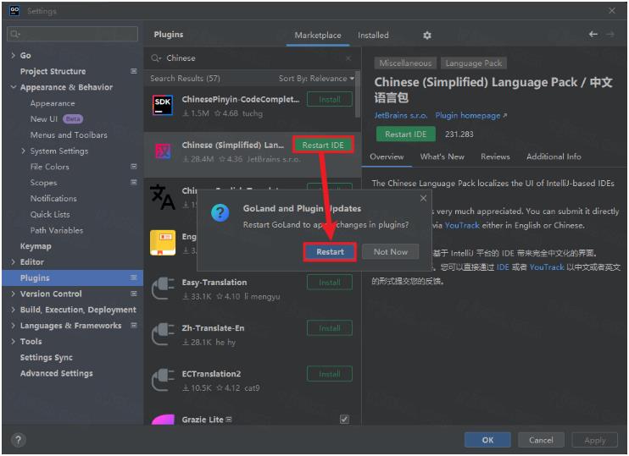Image resolution: width=629 pixels, height=456 pixels.
Task: Open the plugins gear settings icon
Action: (x=427, y=36)
